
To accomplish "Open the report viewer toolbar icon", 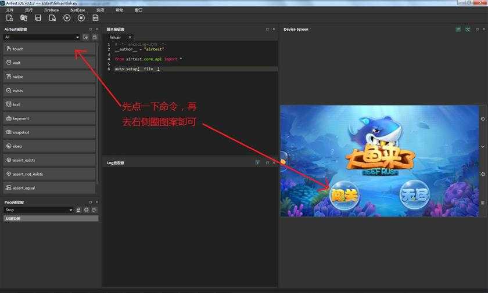I will click(x=95, y=18).
